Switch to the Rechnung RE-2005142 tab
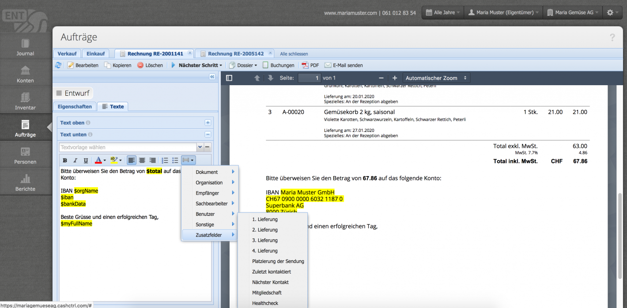 coord(234,53)
